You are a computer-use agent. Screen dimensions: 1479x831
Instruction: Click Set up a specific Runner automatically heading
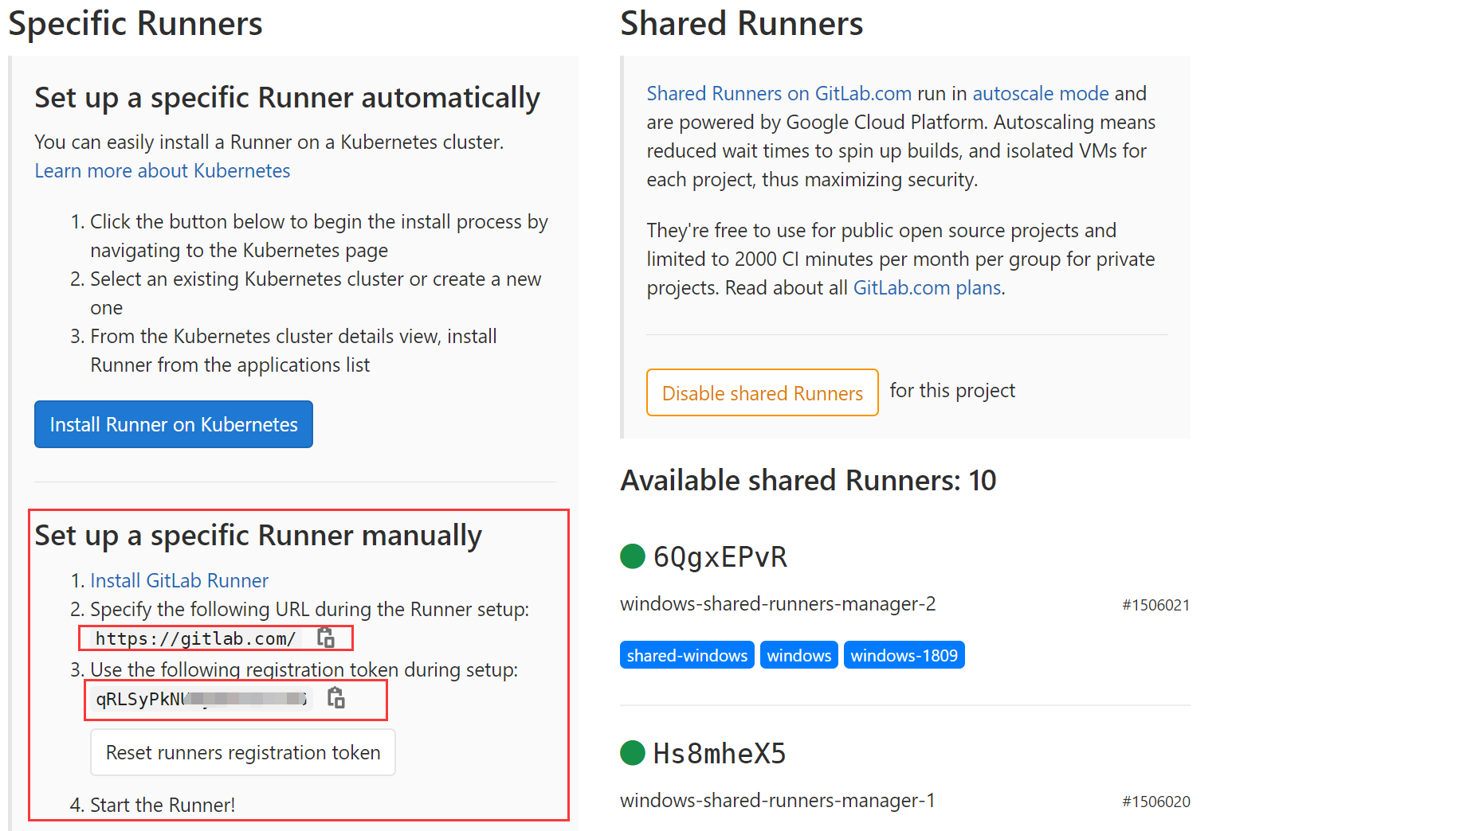[x=287, y=98]
